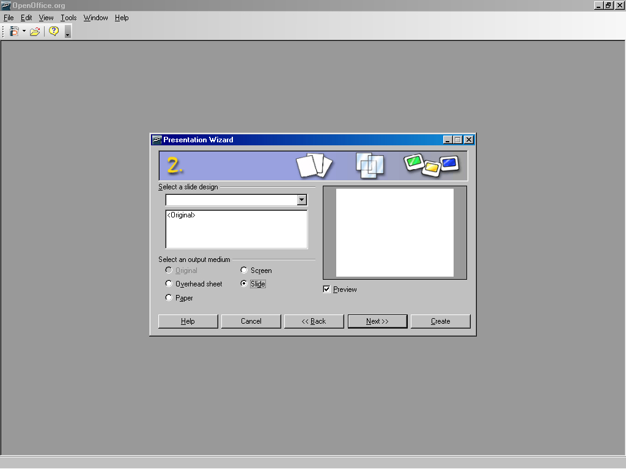Click the overlapping transparencies icon in banner
The width and height of the screenshot is (626, 469).
pos(369,165)
